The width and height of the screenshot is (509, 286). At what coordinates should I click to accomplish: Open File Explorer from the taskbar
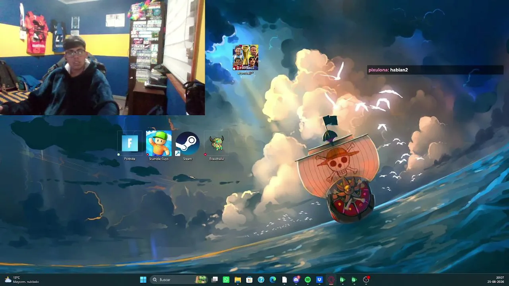238,280
